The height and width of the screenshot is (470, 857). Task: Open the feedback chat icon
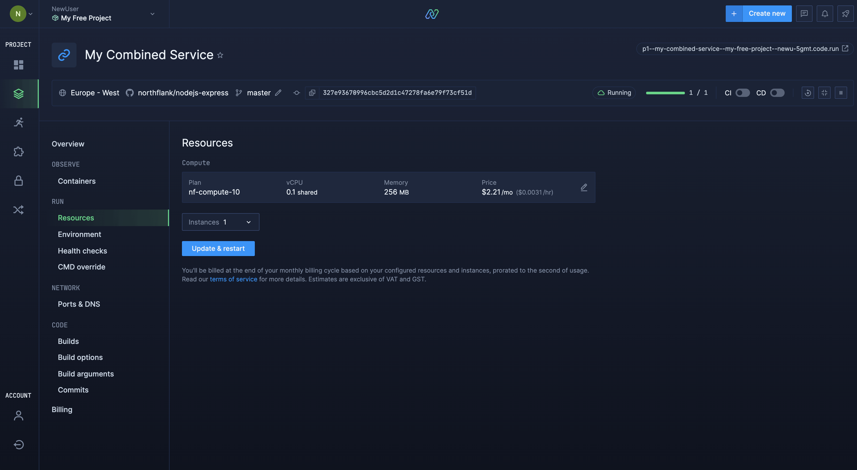pyautogui.click(x=804, y=14)
